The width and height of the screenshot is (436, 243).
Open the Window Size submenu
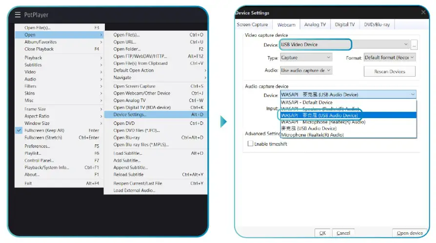coord(59,123)
